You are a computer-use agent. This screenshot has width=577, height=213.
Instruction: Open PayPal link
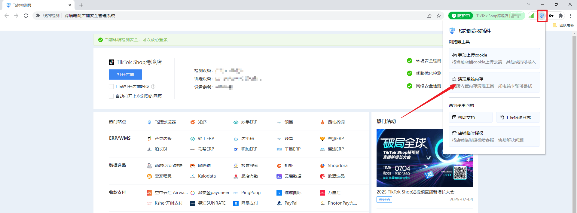pyautogui.click(x=287, y=203)
